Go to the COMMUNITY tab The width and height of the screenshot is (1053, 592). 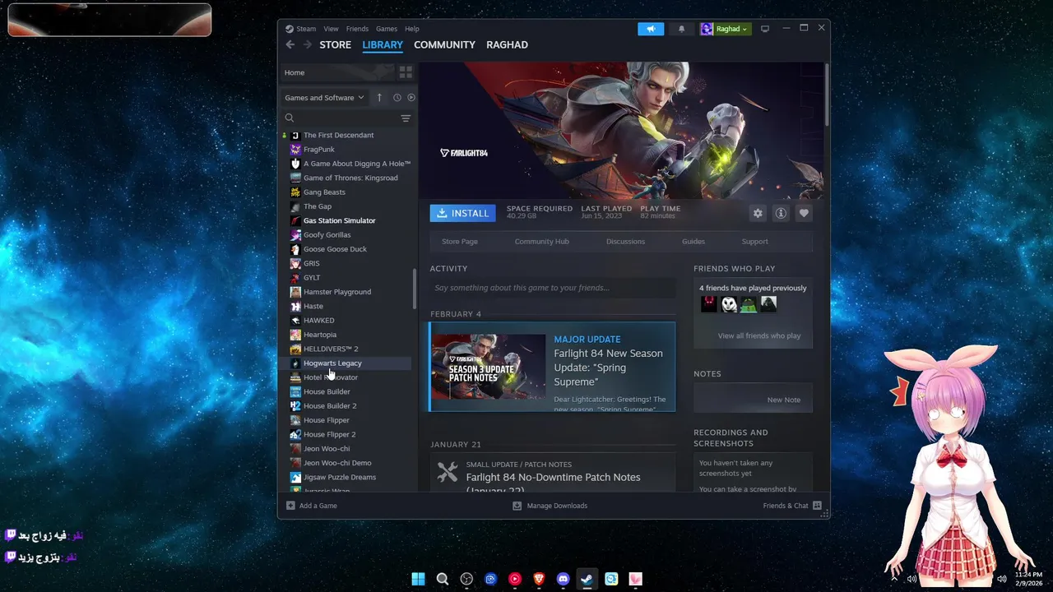pos(444,44)
